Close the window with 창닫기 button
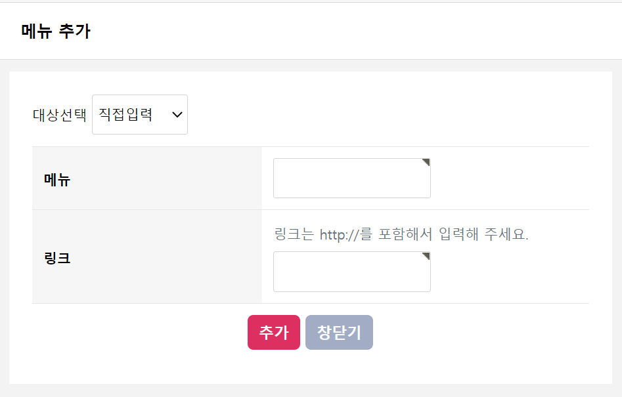The image size is (622, 397). [x=339, y=333]
